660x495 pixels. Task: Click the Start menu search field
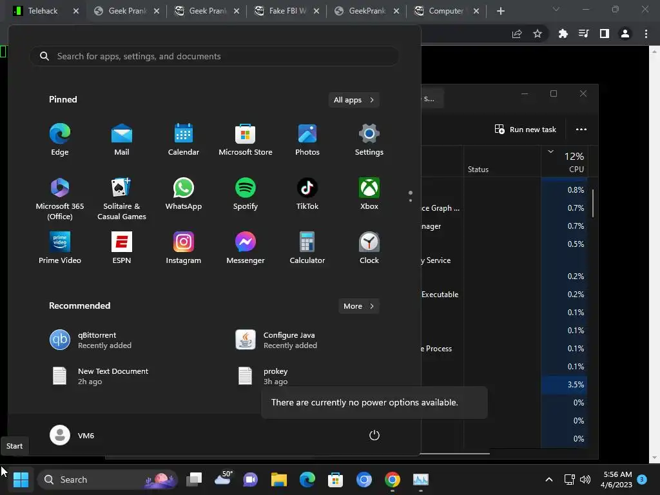point(214,56)
